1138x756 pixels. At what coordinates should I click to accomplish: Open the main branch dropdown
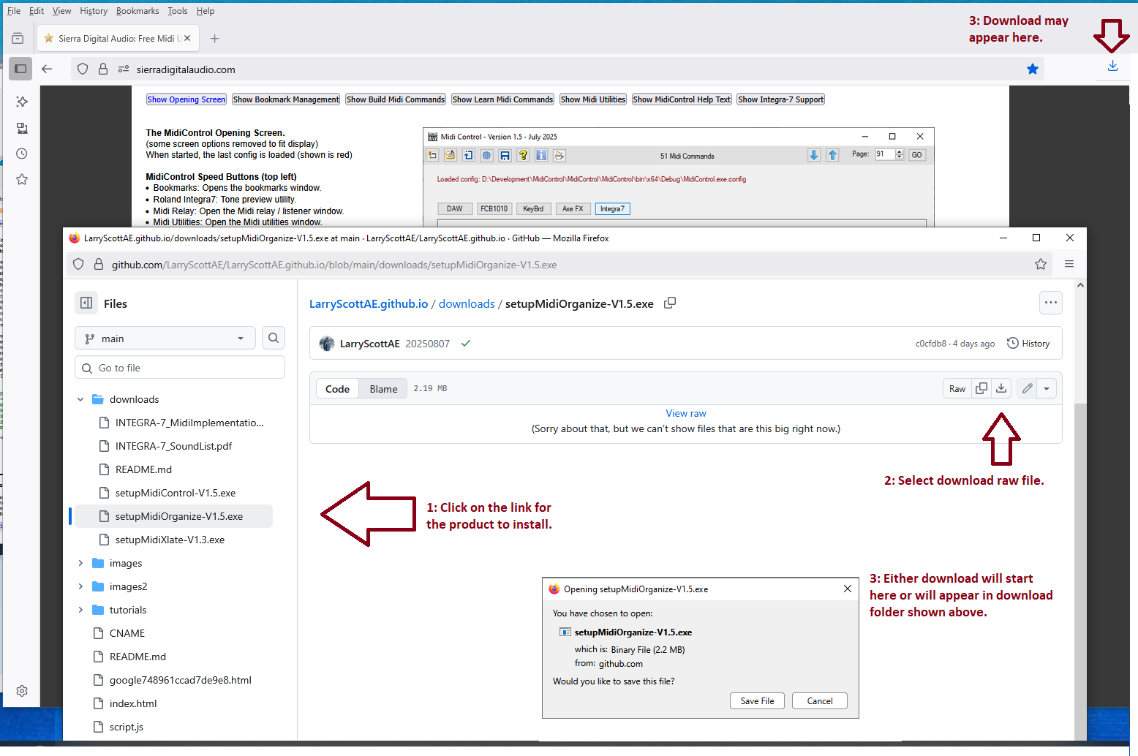(x=165, y=338)
